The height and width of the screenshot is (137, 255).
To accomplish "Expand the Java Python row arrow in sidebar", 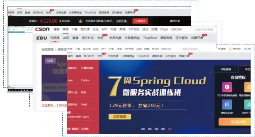I will pos(97,78).
